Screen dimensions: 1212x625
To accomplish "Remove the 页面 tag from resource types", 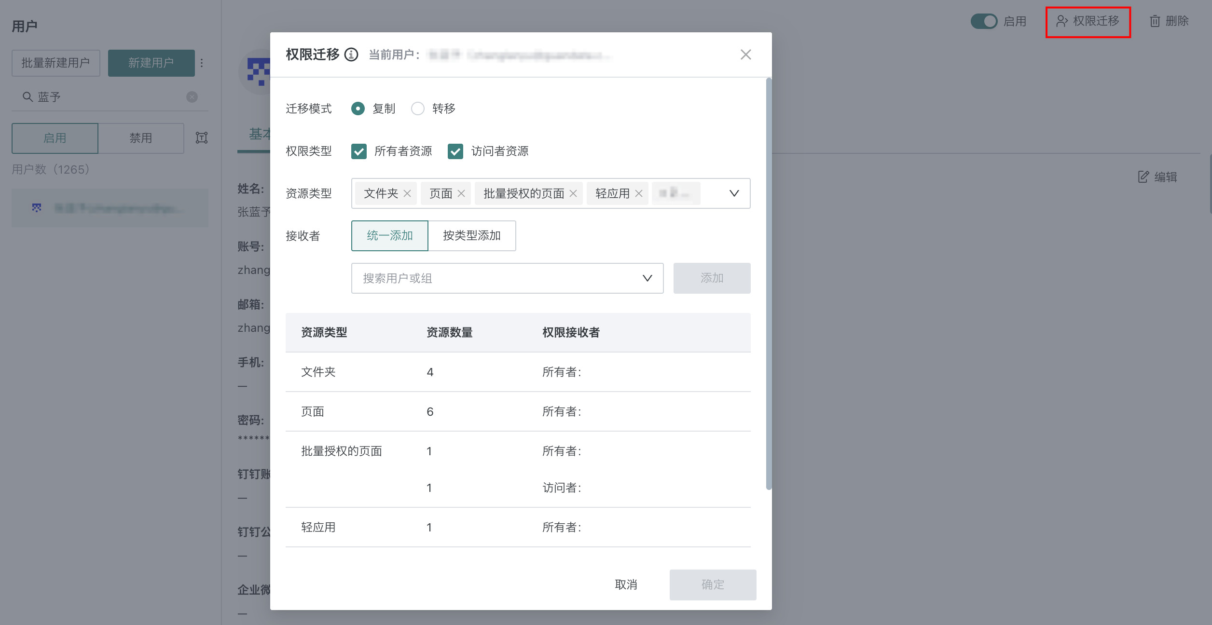I will coord(461,193).
